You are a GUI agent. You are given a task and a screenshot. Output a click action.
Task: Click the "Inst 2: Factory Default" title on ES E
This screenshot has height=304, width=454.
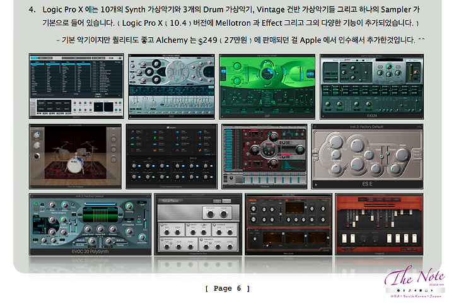[366, 127]
